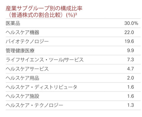Select the ヘルスケア施設 row label
The width and height of the screenshot is (142, 117).
(22, 96)
